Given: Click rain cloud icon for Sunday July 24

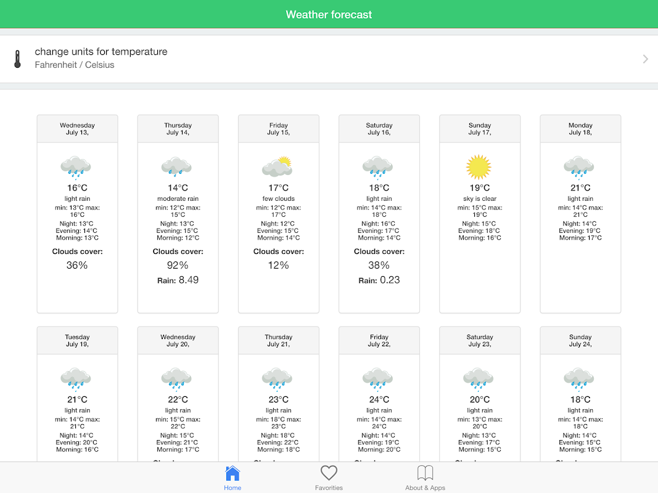Looking at the screenshot, I should click(579, 378).
